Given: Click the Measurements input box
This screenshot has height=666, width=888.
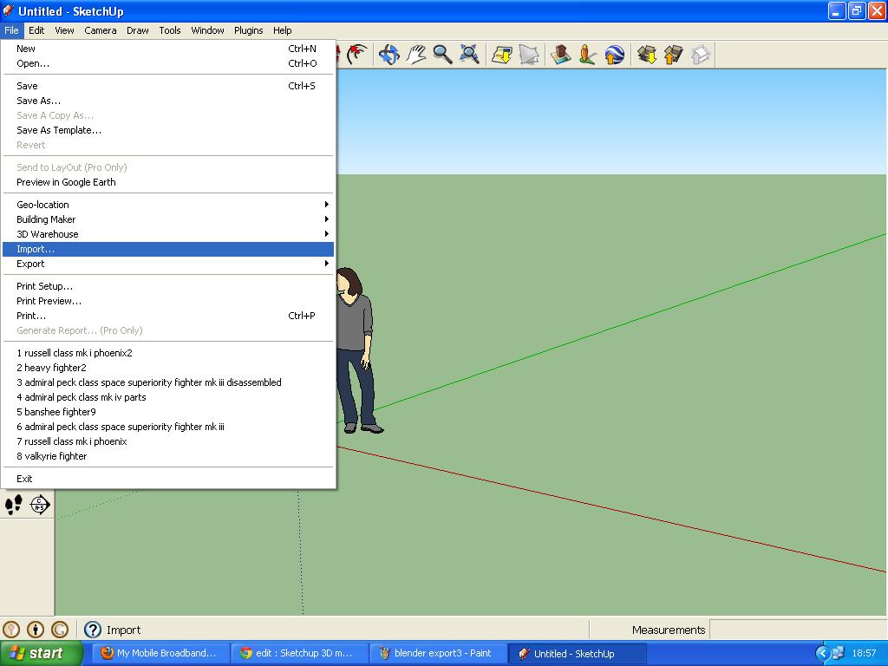Looking at the screenshot, I should 798,630.
